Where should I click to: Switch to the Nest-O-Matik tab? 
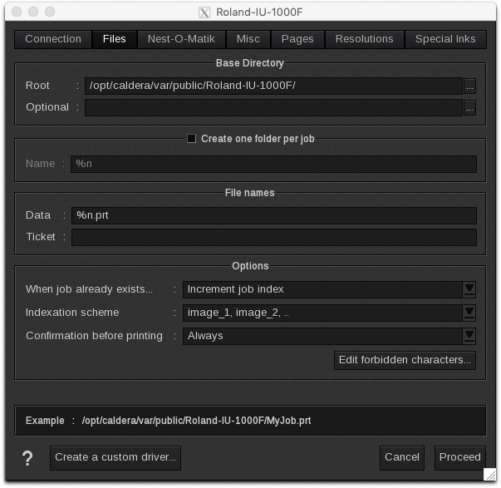click(x=181, y=39)
